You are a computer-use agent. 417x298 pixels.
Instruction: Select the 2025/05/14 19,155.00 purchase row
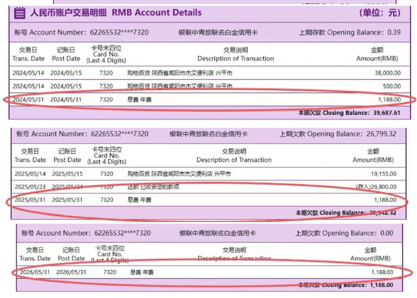coord(208,174)
